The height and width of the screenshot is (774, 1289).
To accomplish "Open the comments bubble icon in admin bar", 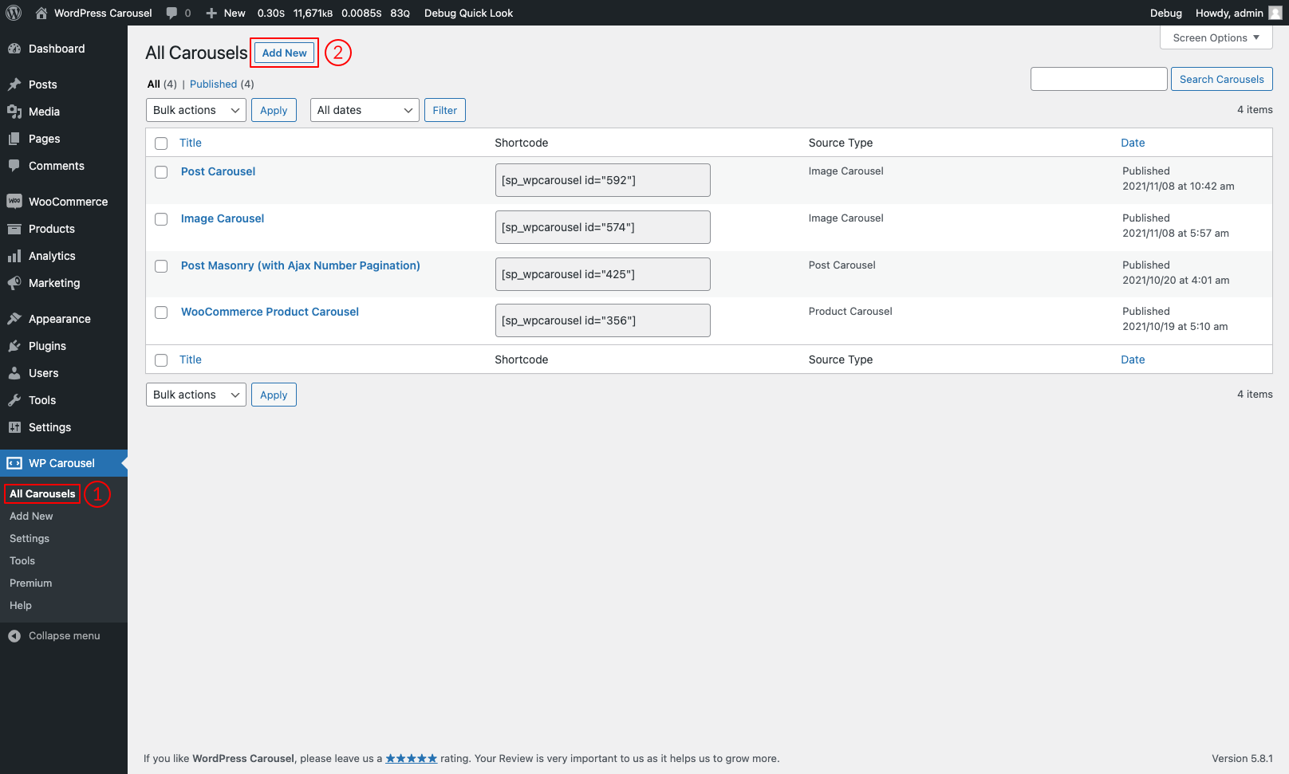I will 171,13.
